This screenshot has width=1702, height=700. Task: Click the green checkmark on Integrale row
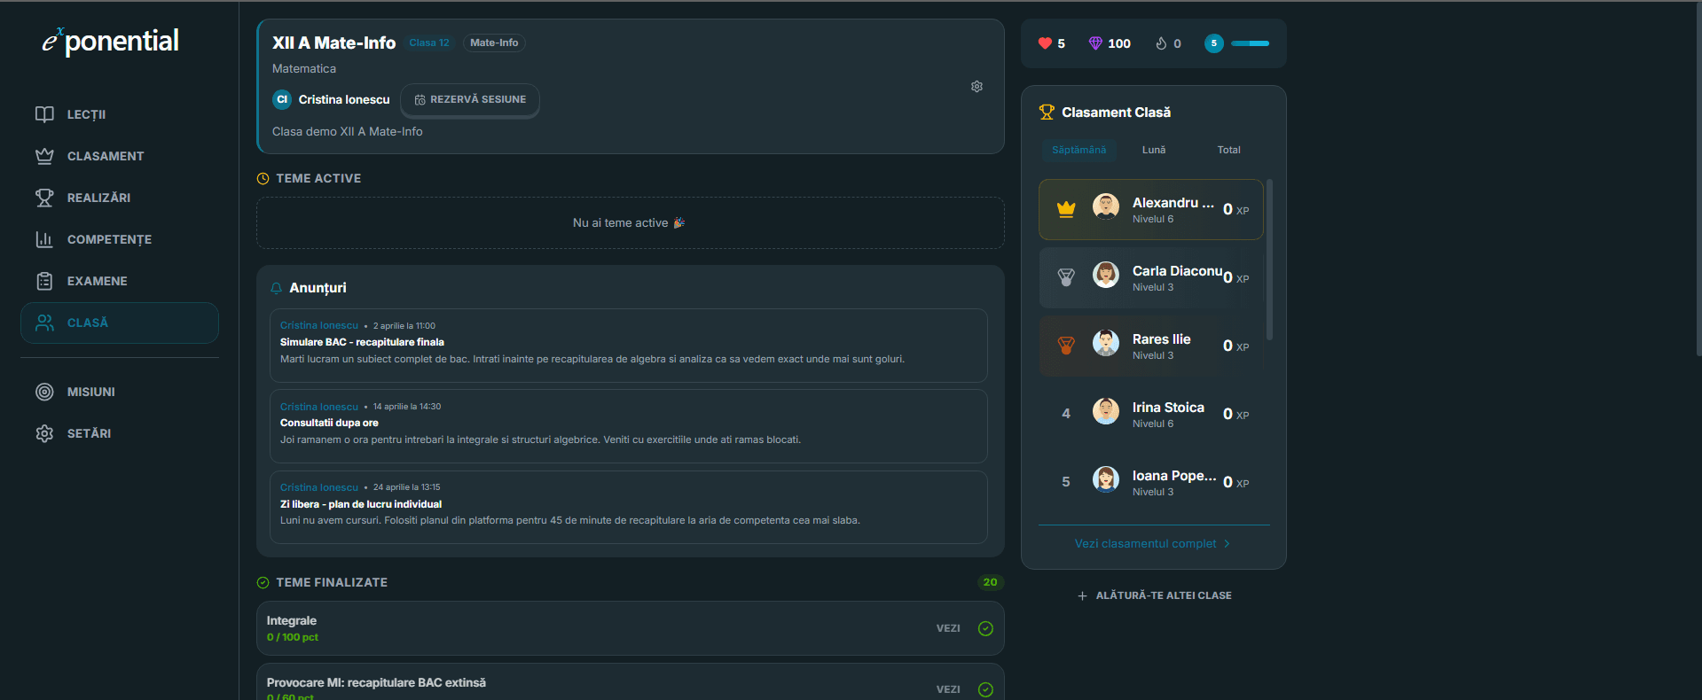pyautogui.click(x=985, y=628)
